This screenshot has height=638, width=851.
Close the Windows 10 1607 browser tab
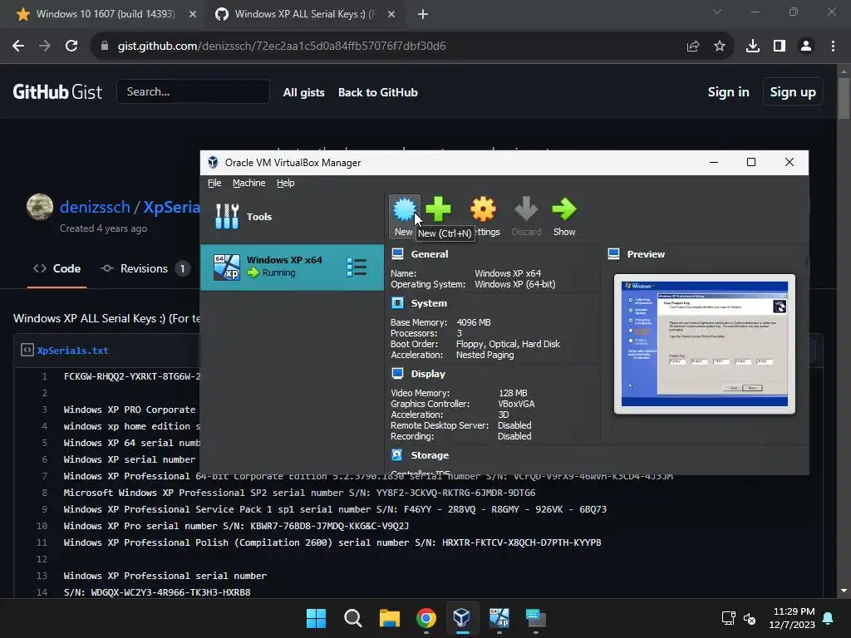[193, 14]
